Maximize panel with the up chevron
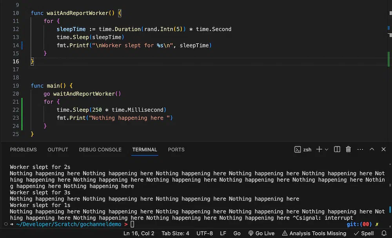 click(372, 149)
